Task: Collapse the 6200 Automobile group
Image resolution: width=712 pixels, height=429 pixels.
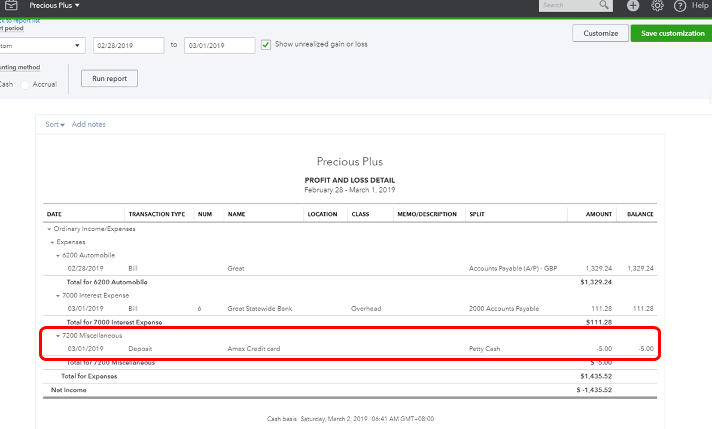Action: point(58,255)
